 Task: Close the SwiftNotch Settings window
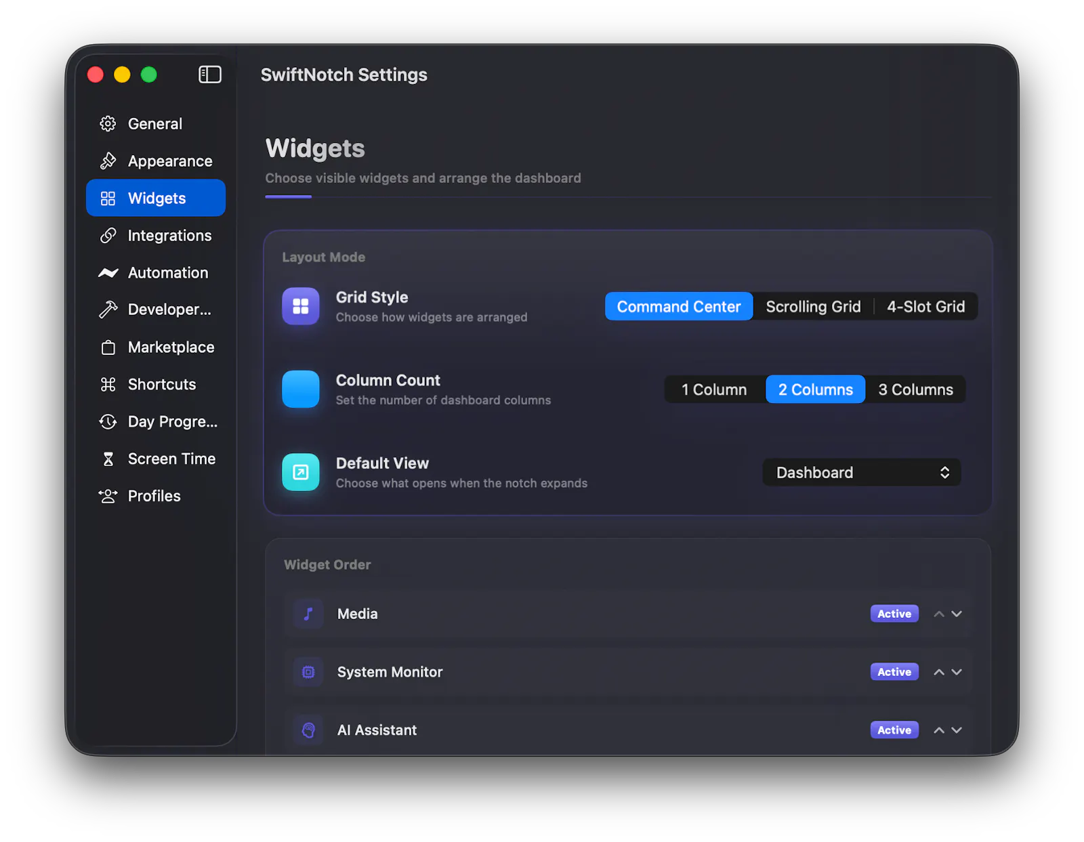(x=96, y=75)
